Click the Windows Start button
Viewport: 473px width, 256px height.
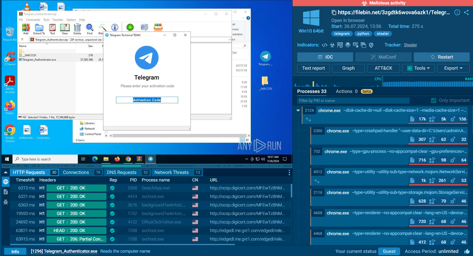click(x=7, y=159)
